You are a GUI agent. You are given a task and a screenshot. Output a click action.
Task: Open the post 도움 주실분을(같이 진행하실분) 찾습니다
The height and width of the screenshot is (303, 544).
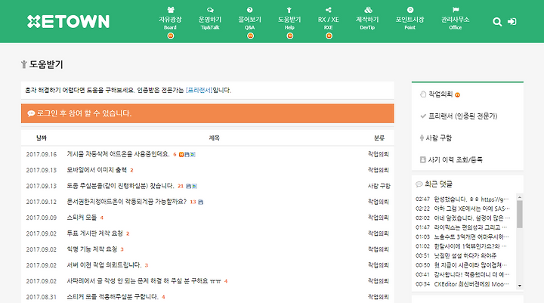click(120, 186)
